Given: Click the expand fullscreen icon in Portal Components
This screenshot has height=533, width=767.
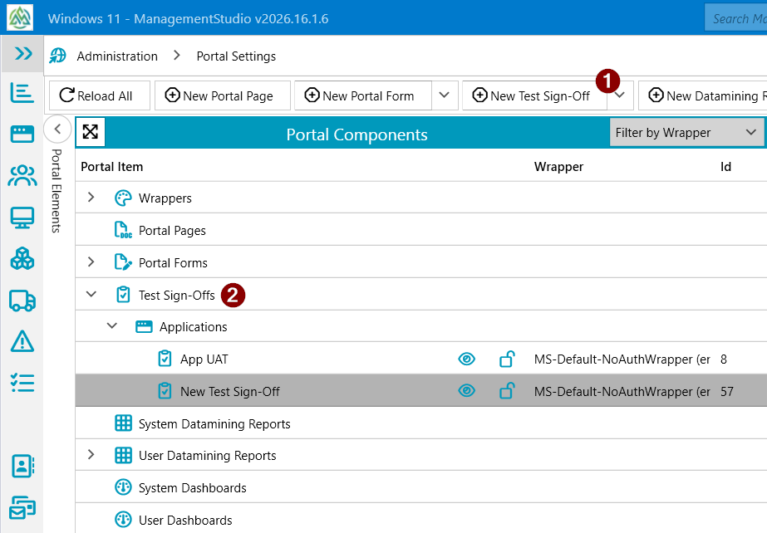Looking at the screenshot, I should click(91, 132).
